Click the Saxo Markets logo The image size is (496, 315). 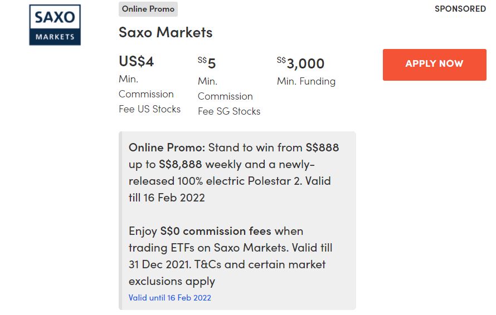click(x=55, y=25)
